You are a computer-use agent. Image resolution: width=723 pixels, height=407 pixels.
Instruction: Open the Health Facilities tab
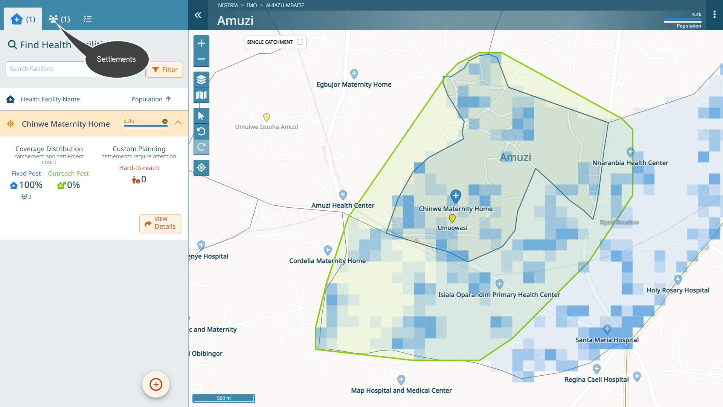[23, 19]
